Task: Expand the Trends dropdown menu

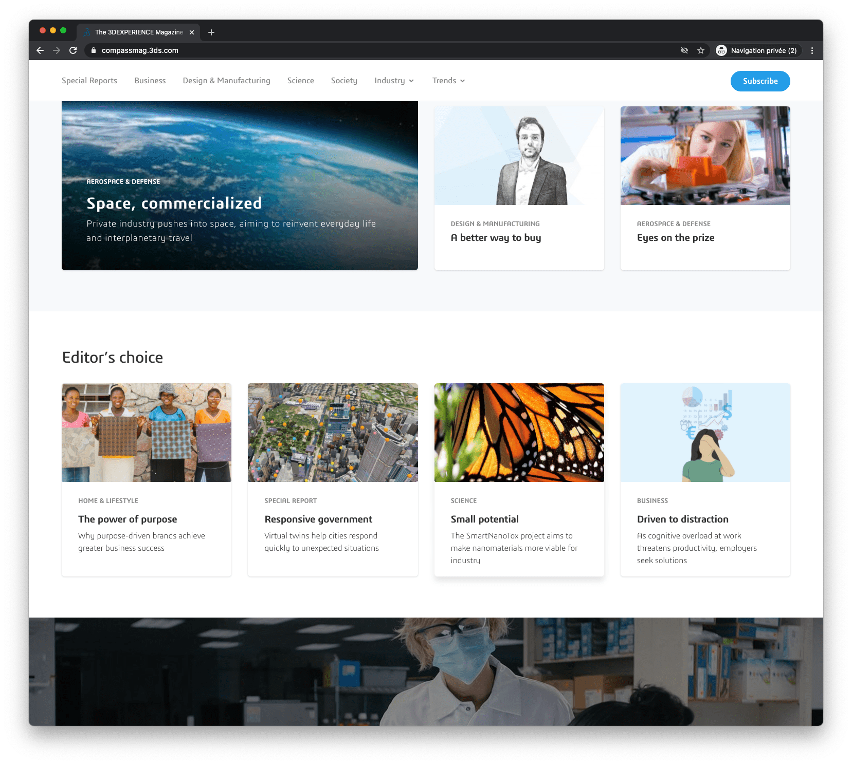Action: tap(448, 81)
